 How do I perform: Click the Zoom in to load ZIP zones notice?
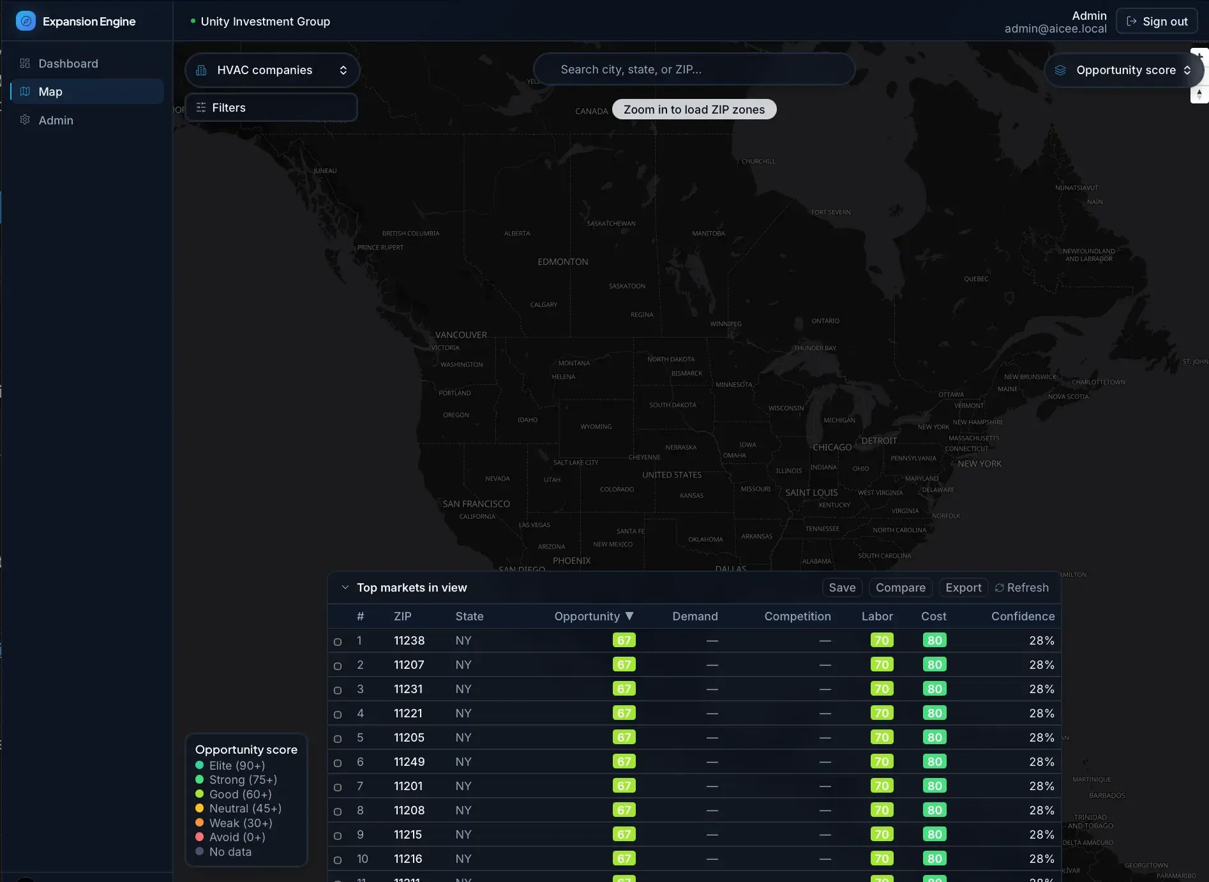pos(694,109)
